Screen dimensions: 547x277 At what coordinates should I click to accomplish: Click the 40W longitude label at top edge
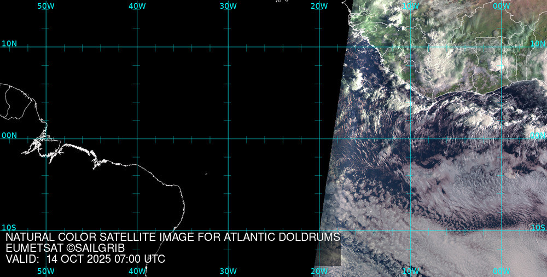click(137, 6)
